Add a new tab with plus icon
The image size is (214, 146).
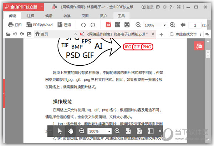tap(161, 34)
